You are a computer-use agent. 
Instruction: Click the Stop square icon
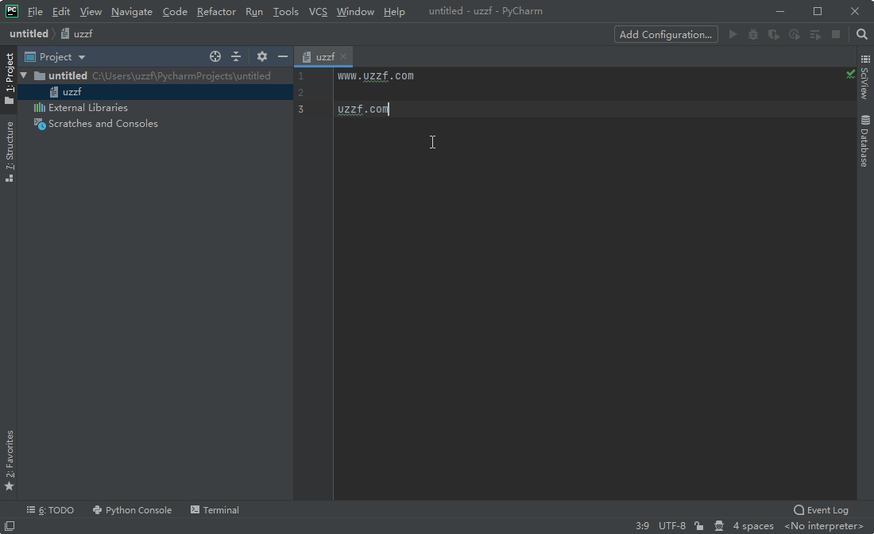pyautogui.click(x=836, y=35)
